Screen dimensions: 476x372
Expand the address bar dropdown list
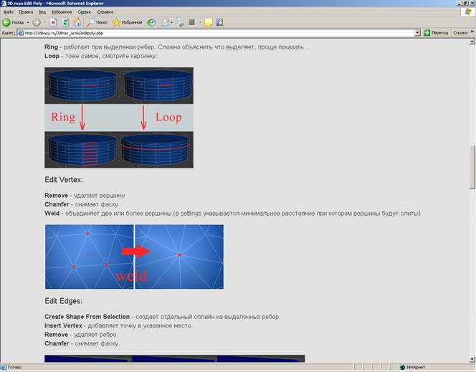pos(417,33)
